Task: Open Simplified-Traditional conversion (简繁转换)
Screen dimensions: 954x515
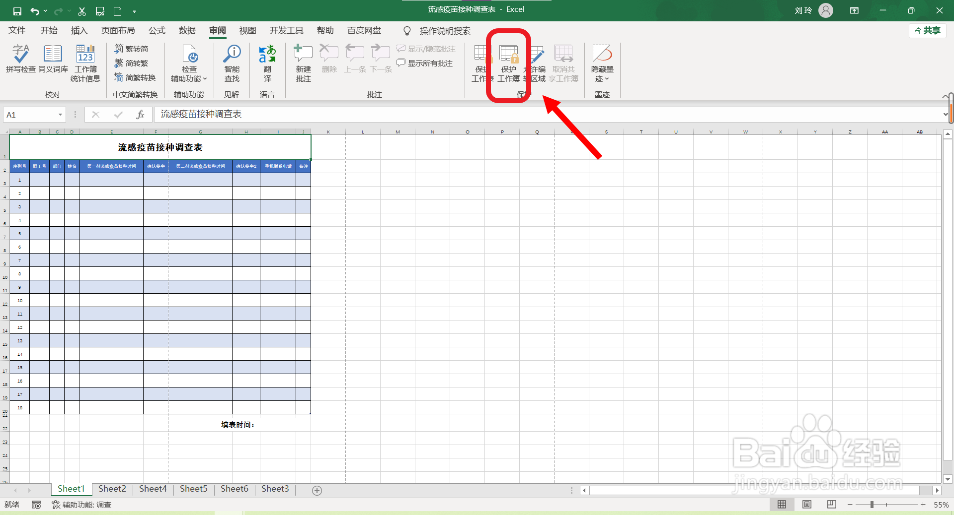Action: click(135, 77)
